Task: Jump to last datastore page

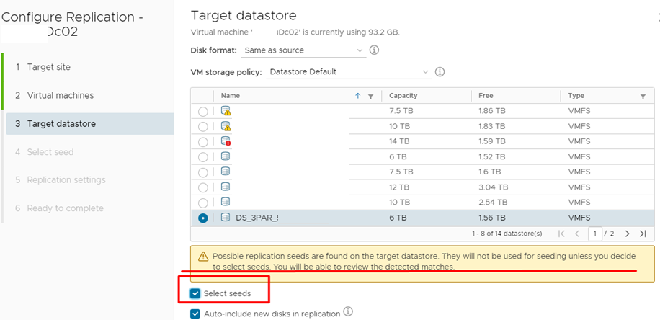Action: tap(643, 234)
